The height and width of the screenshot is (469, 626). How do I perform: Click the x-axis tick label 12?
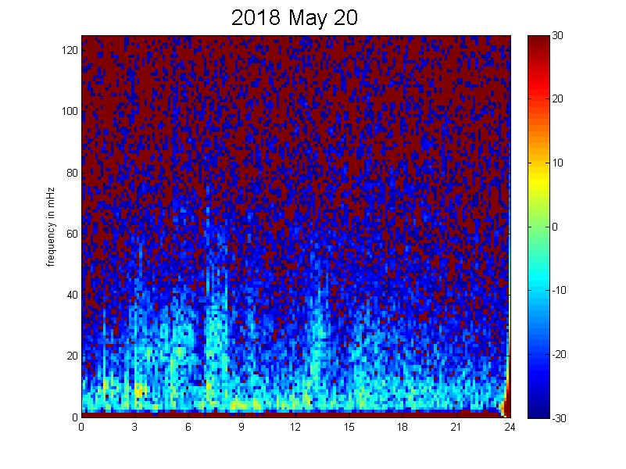click(x=295, y=427)
